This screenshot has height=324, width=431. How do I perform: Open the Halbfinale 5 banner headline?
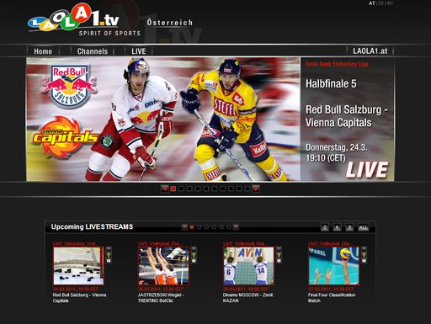click(x=331, y=83)
